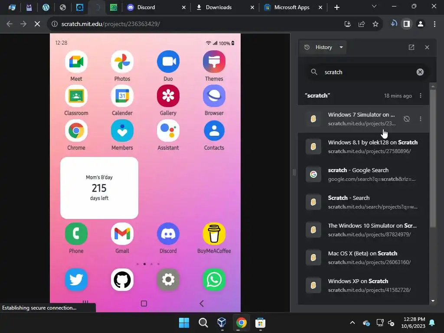Tap the phone back arrow button
The image size is (444, 333).
(x=202, y=304)
